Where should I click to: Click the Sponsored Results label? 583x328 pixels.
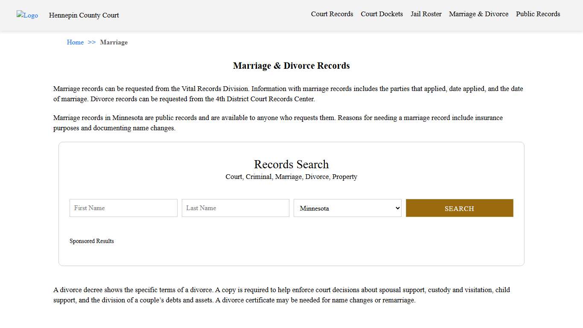92,241
